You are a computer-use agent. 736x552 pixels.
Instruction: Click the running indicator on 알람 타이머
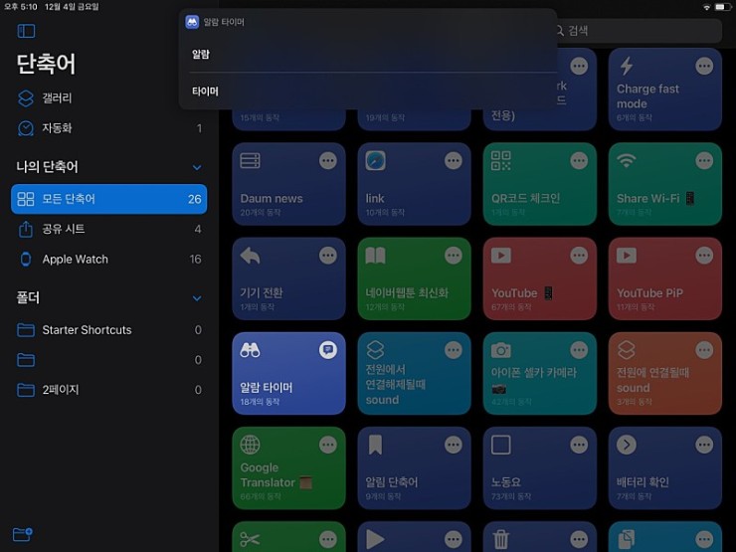[327, 350]
